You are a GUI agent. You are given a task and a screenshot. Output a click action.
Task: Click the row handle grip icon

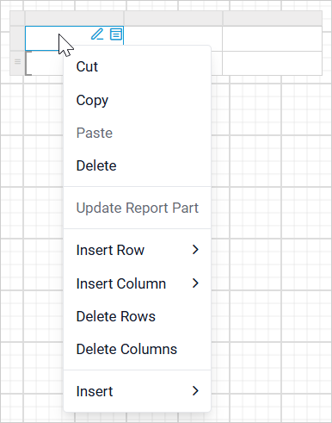tap(17, 61)
